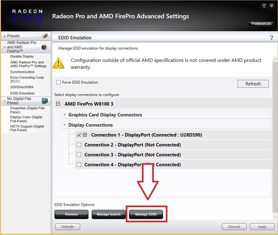Click the Preferences button
278x235 pixels.
tap(261, 24)
